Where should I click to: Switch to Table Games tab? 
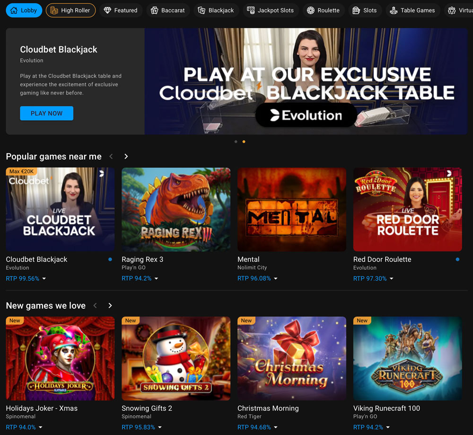click(x=412, y=10)
